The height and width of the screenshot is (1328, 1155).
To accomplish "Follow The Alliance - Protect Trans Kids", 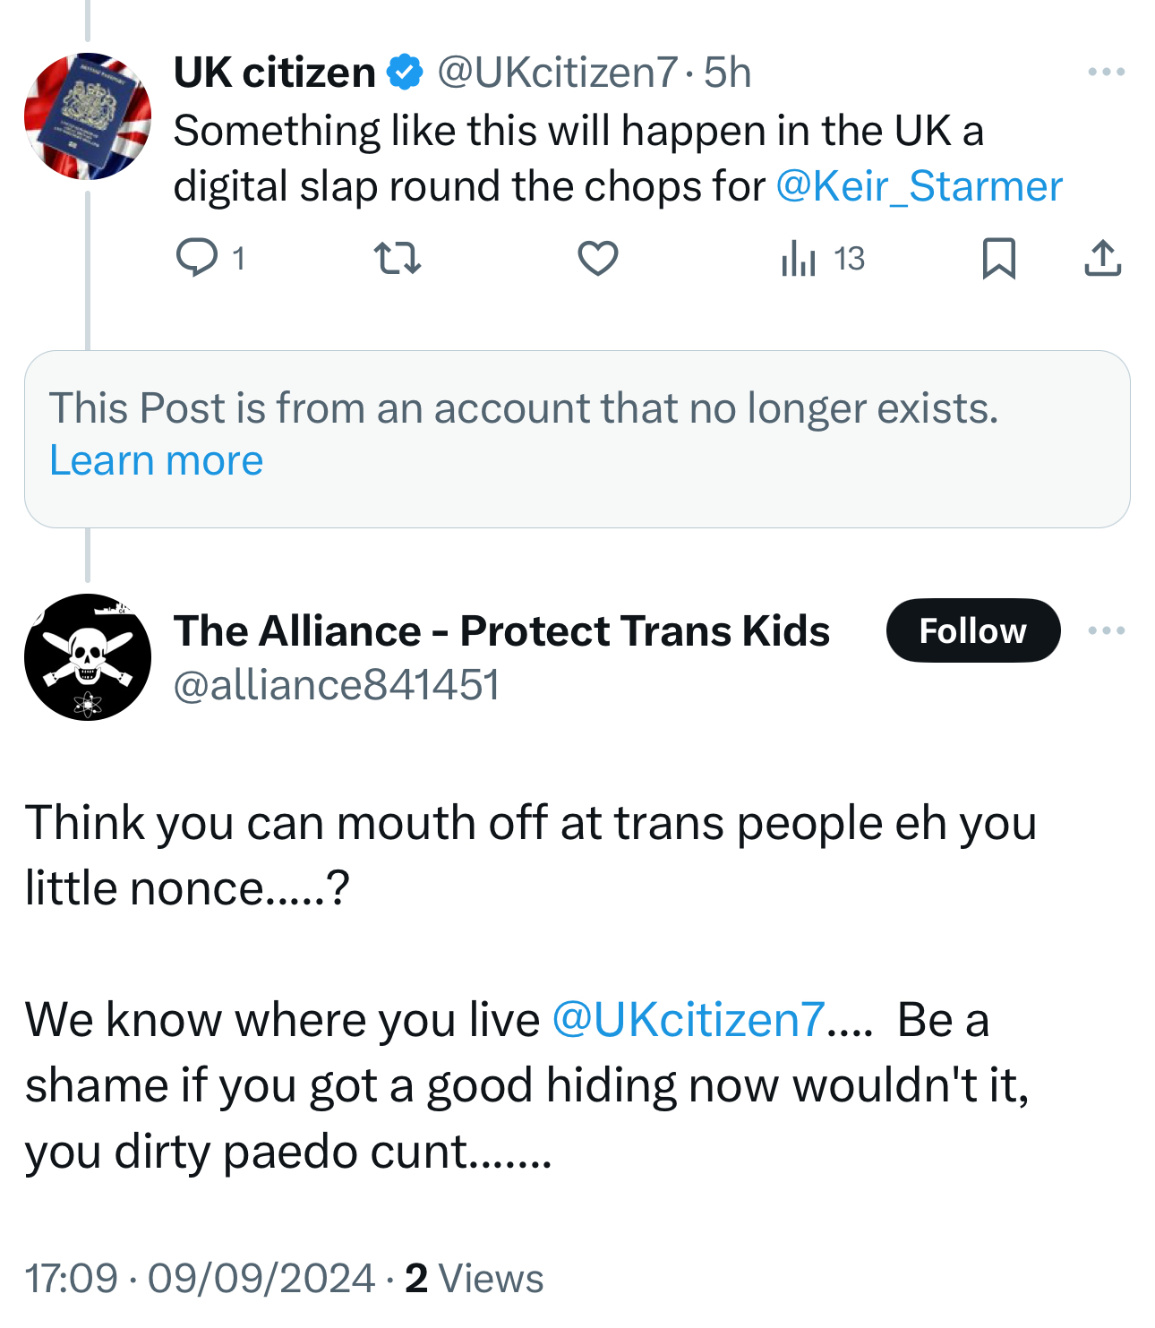I will 972,631.
